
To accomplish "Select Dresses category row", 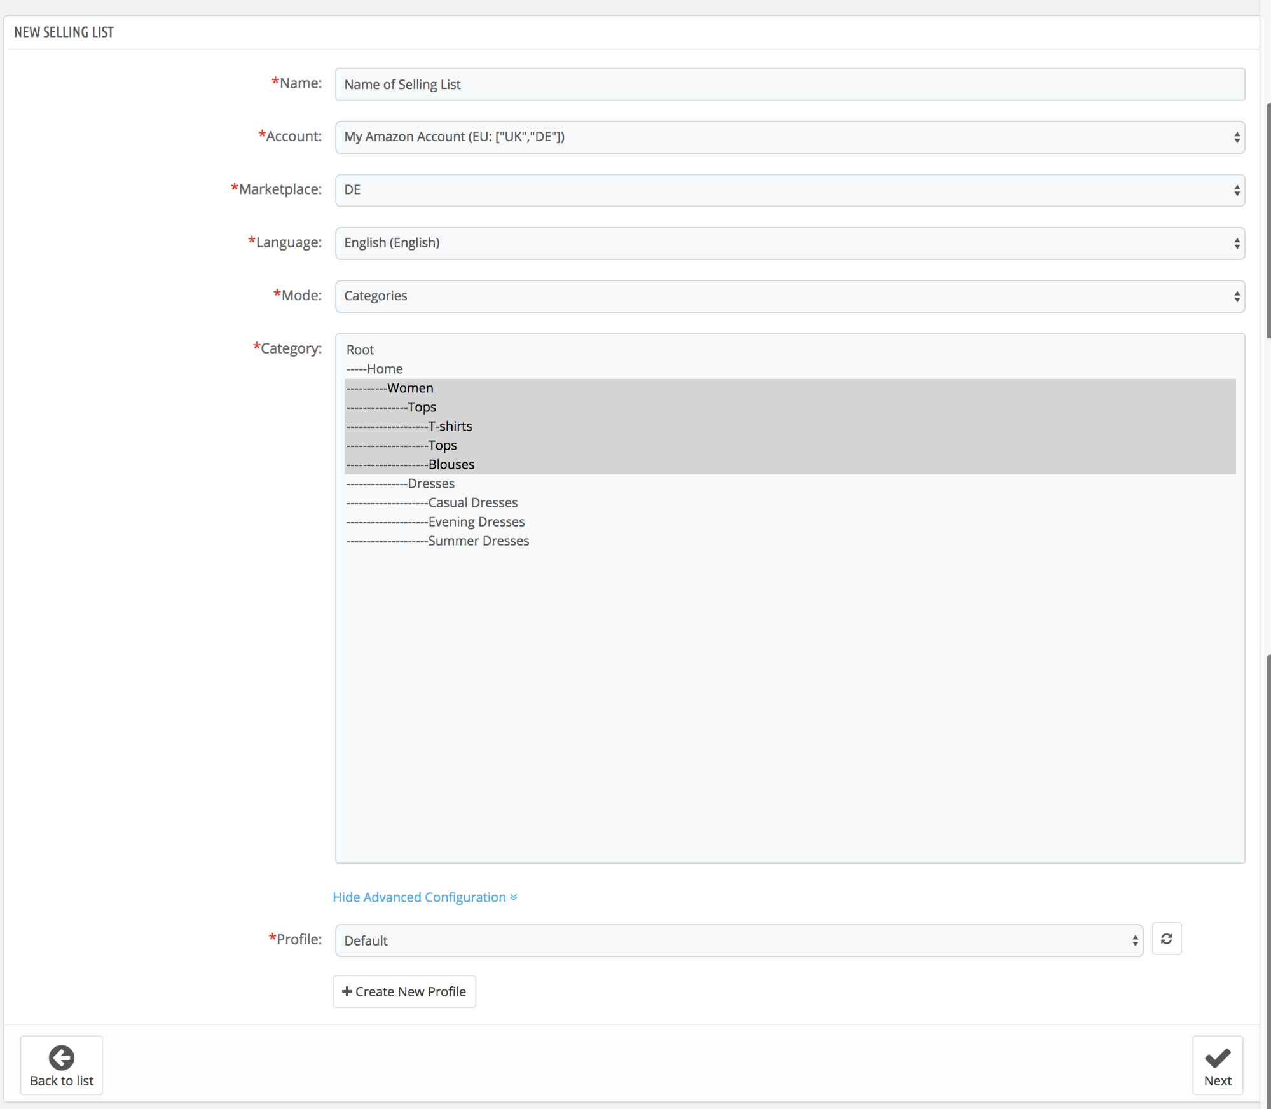I will pos(790,483).
